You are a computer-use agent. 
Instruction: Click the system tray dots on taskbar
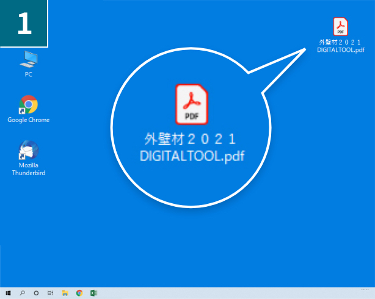(x=365, y=287)
